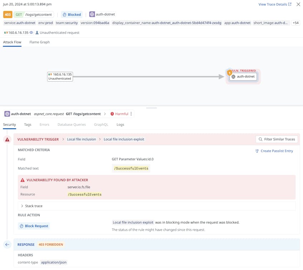Select the content-type application/json tag
This screenshot has width=303, height=270.
(x=54, y=262)
